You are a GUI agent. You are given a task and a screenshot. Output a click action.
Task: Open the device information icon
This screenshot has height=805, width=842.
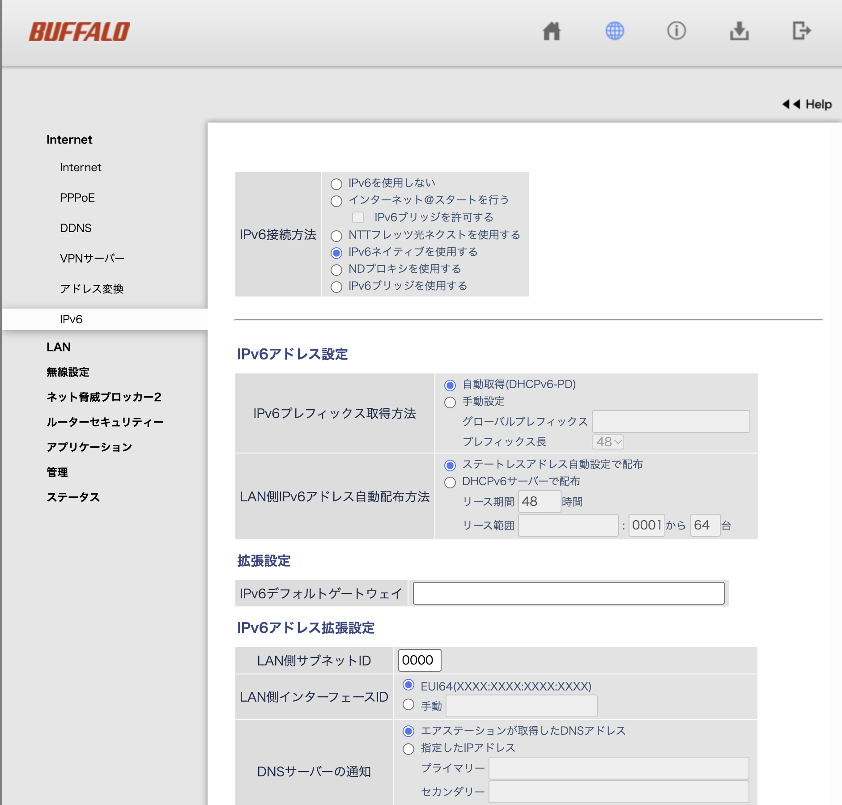(676, 31)
